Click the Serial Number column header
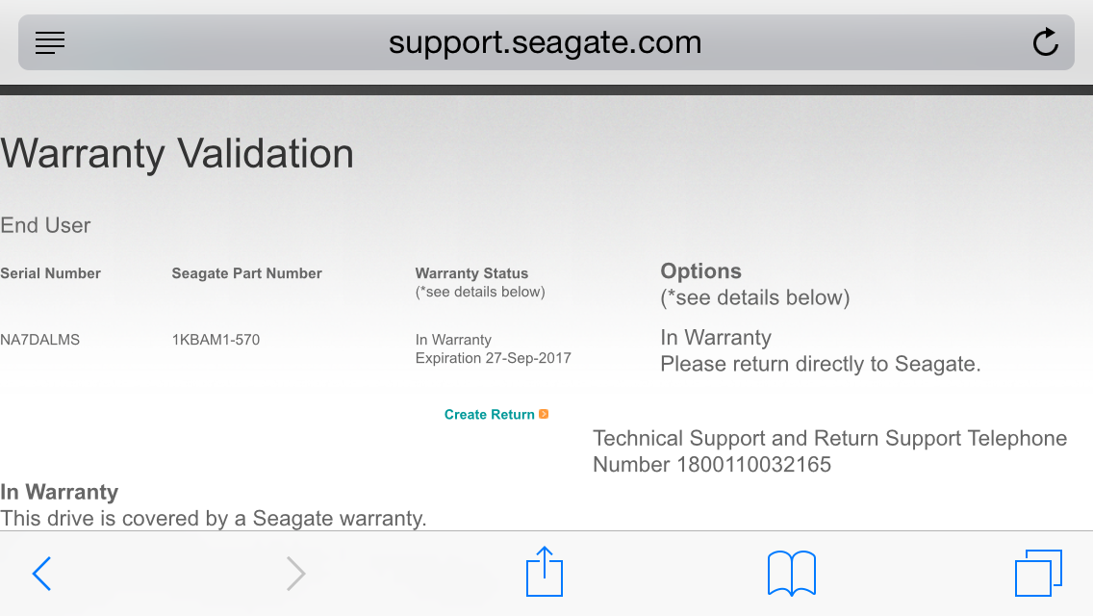 [x=50, y=273]
